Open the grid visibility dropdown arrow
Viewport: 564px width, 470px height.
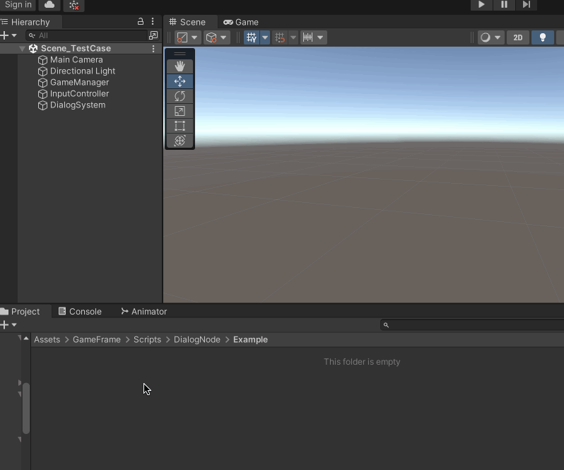tap(265, 37)
